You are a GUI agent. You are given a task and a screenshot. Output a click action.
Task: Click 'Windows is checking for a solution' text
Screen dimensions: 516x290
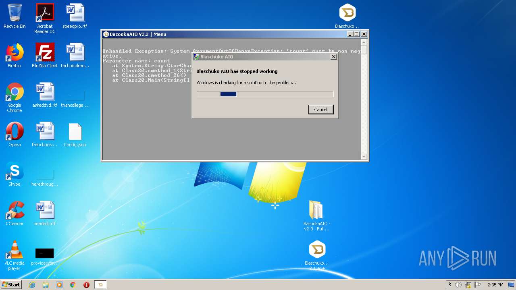click(246, 83)
